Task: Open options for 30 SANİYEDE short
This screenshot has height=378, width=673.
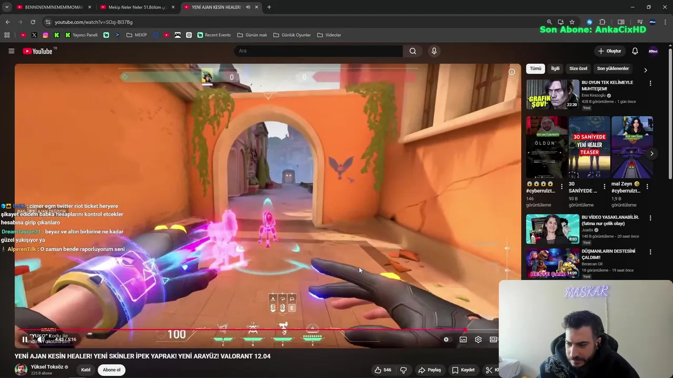Action: point(604,186)
